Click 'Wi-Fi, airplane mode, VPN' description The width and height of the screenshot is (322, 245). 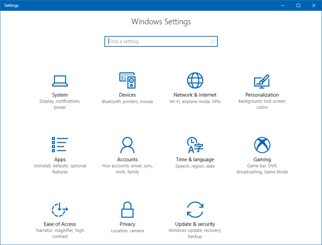click(195, 101)
